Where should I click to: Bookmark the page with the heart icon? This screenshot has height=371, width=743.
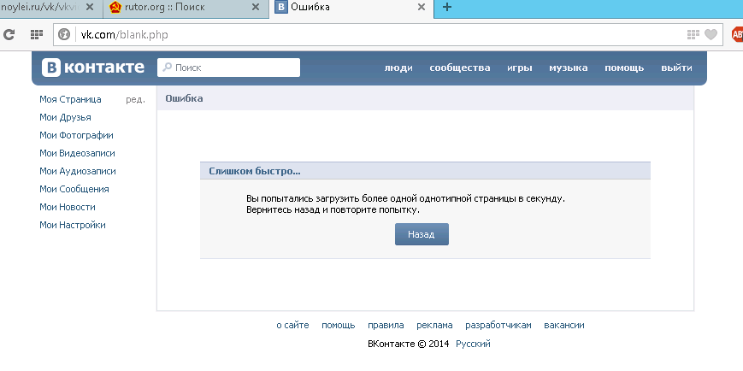[711, 34]
